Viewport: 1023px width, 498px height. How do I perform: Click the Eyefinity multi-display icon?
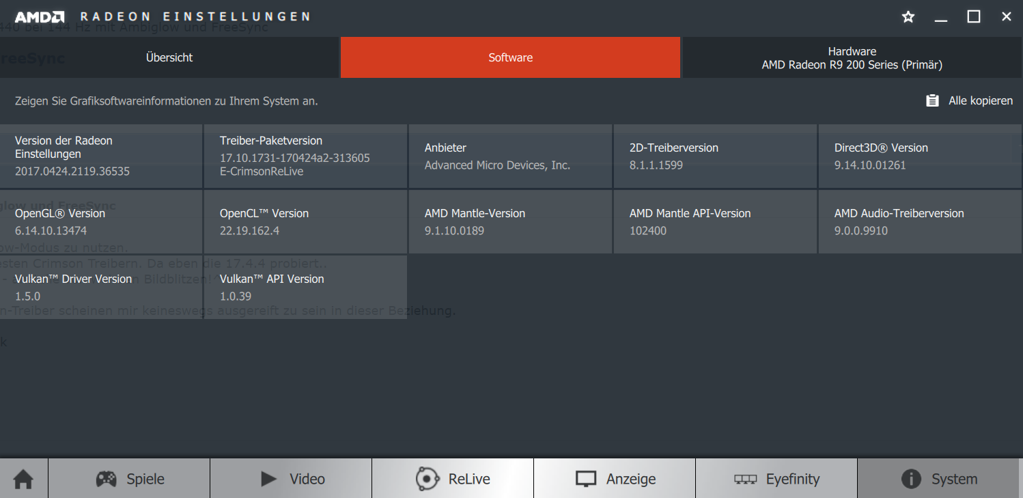(745, 479)
